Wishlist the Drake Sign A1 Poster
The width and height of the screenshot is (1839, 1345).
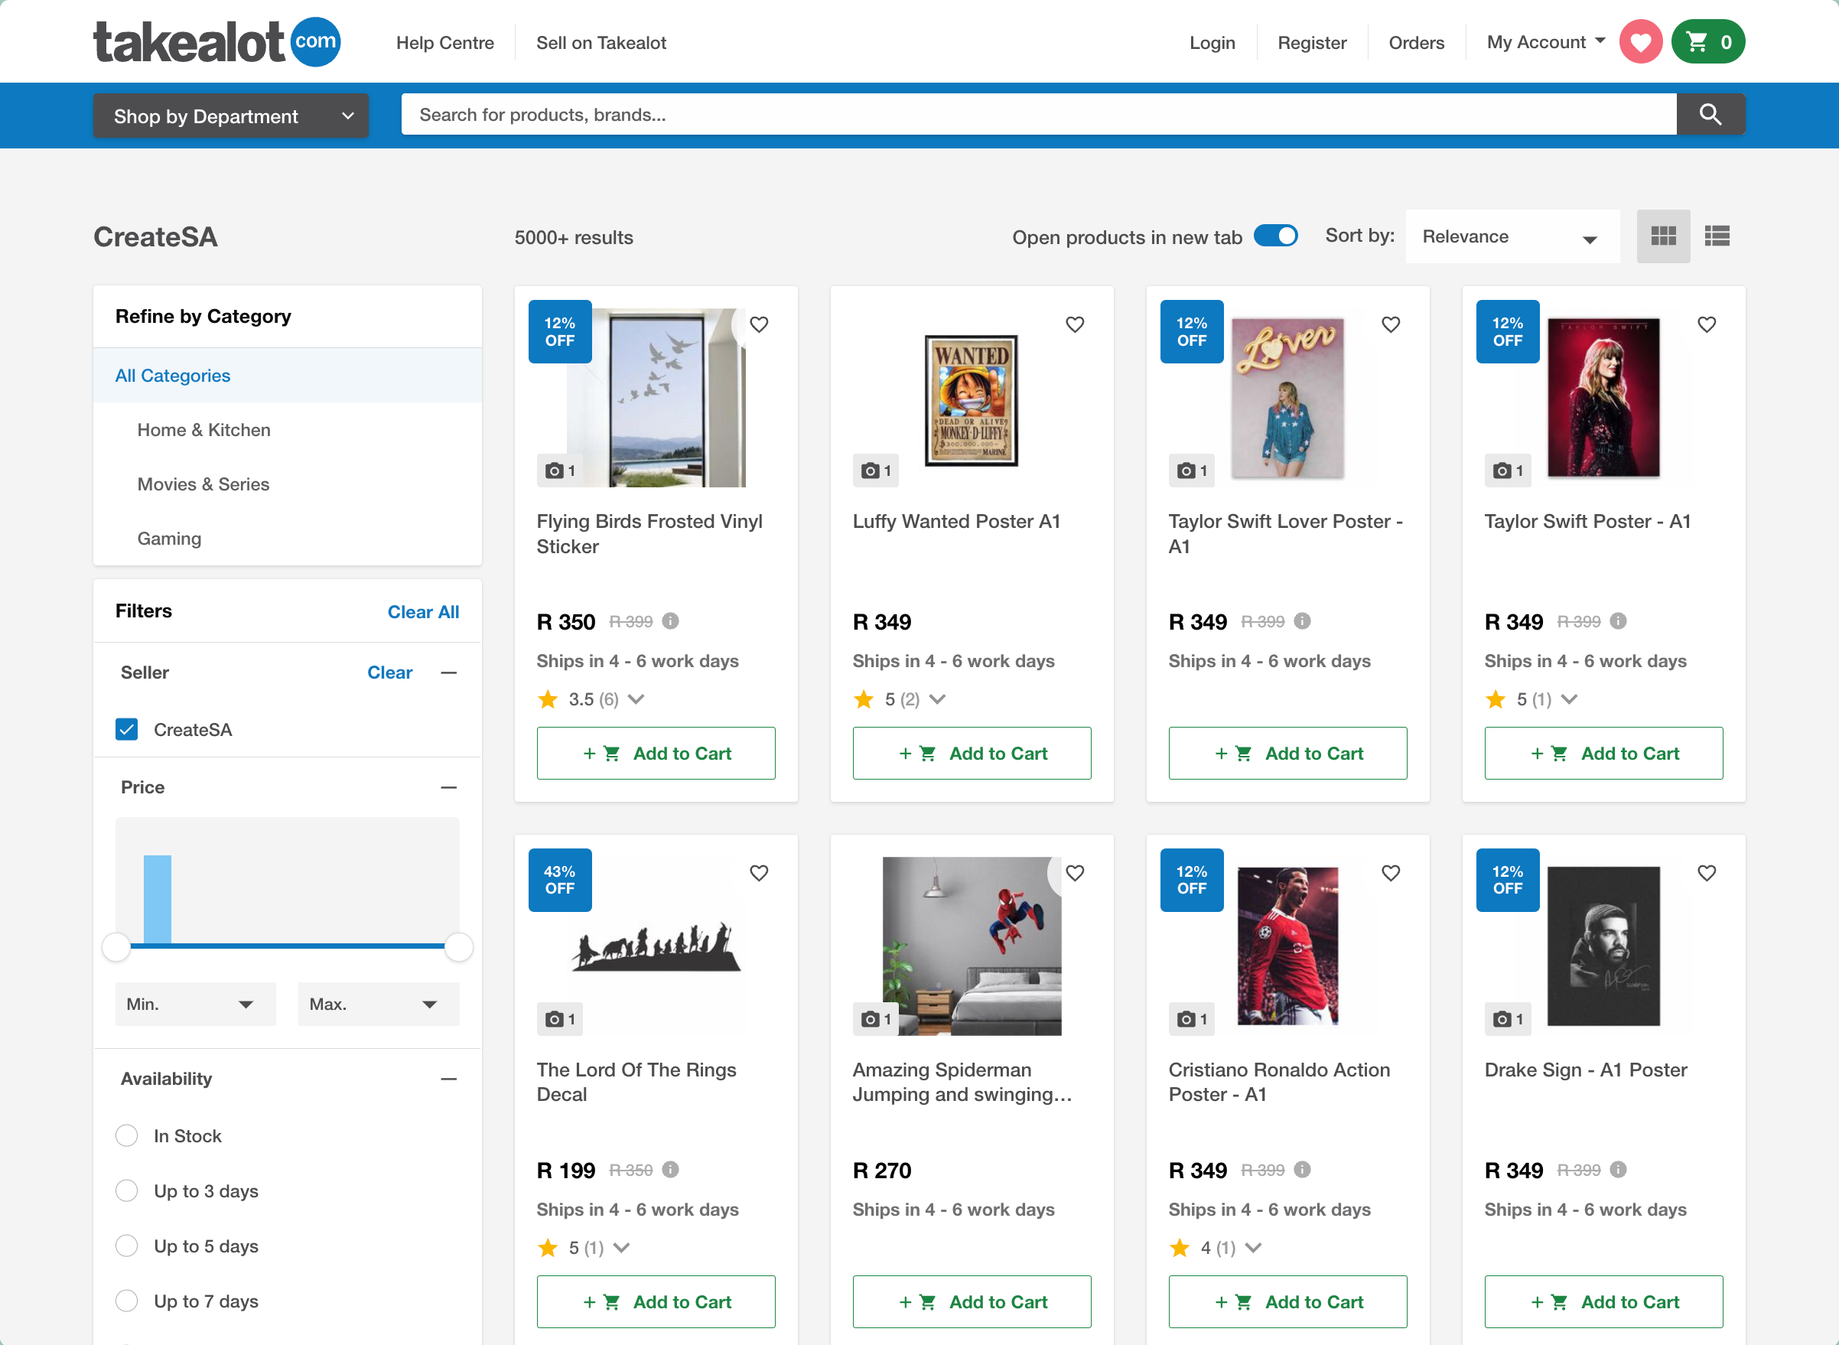click(1707, 873)
